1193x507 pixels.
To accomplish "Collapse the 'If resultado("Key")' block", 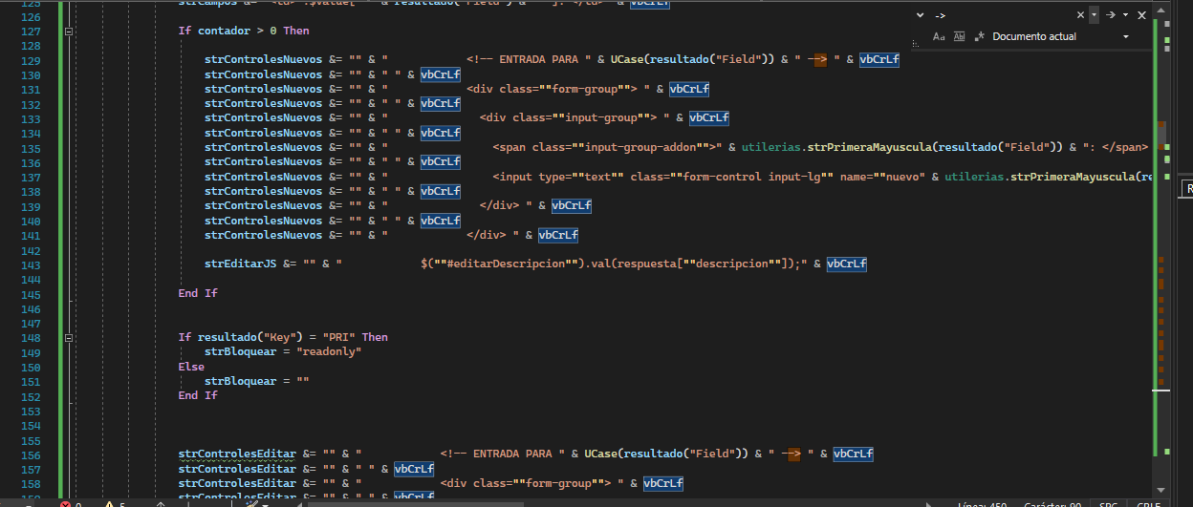I will pos(69,337).
